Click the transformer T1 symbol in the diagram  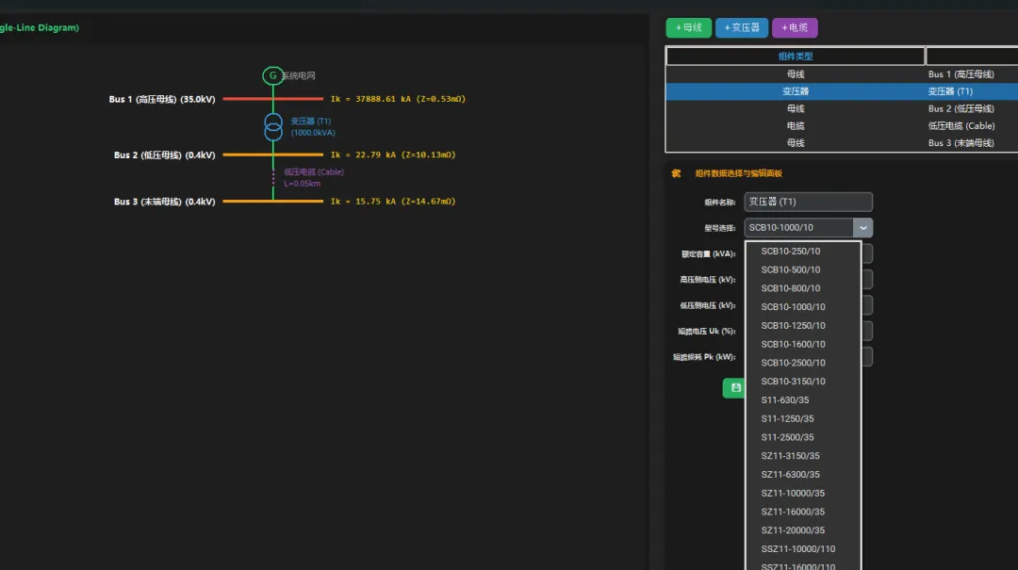pos(273,126)
